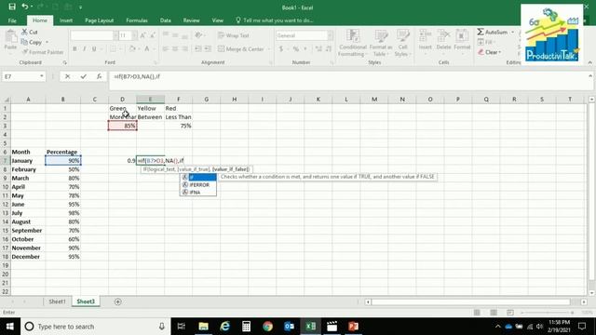Screen dimensions: 596x335
Task: Switch to the Formulas tab
Action: click(x=137, y=20)
